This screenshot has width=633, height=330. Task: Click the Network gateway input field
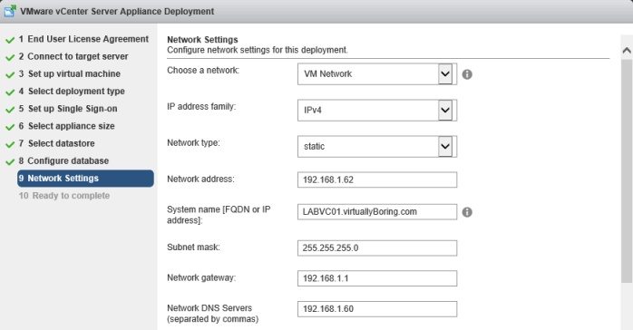point(377,278)
